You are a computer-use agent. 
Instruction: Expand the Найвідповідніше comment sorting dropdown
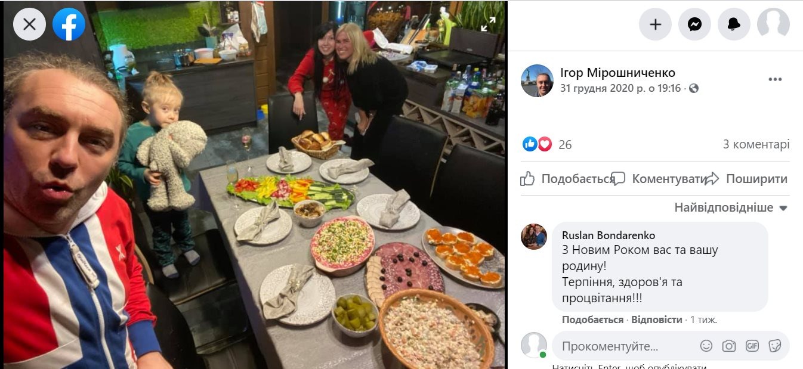[731, 208]
